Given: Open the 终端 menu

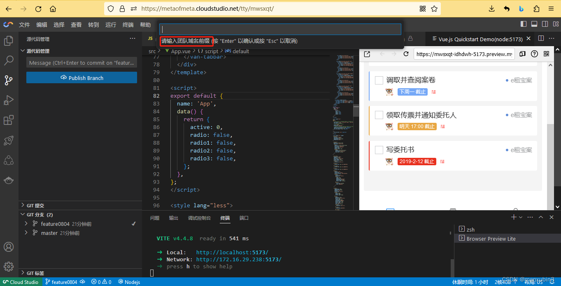Looking at the screenshot, I should (128, 25).
